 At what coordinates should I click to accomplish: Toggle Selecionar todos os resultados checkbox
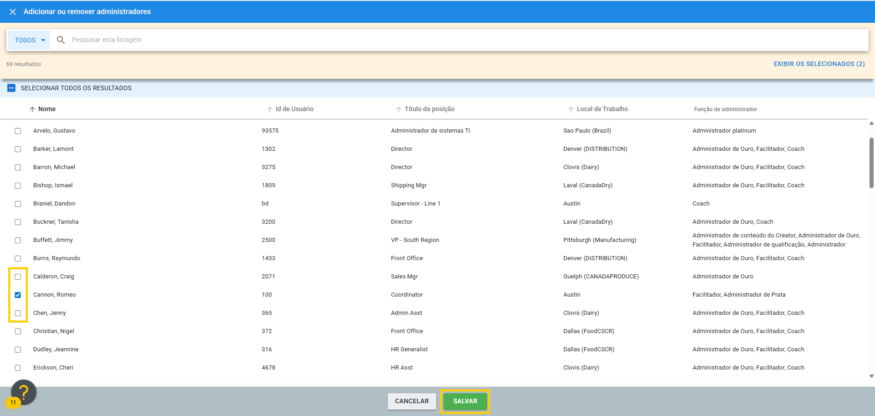pyautogui.click(x=11, y=88)
